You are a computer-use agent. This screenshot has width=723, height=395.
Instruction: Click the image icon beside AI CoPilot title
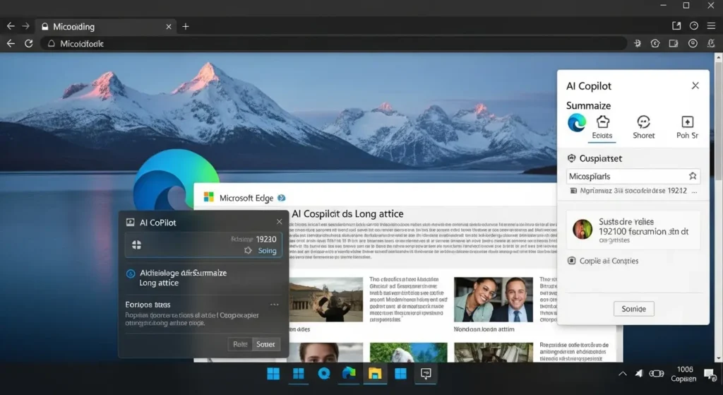pos(130,223)
